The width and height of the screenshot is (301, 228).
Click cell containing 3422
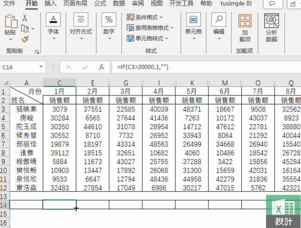[225, 162]
